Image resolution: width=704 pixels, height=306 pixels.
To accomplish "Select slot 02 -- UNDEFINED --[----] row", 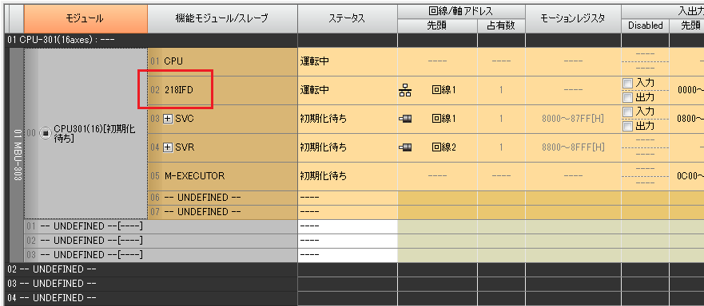I will (161, 241).
